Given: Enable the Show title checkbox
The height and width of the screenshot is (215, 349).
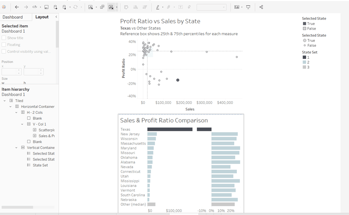Looking at the screenshot, I should click(4, 38).
